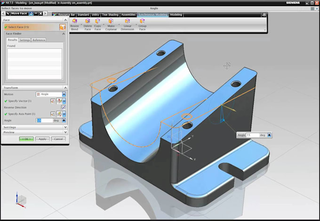Open the Assemblies toolbar tab
The height and width of the screenshot is (221, 320).
tap(128, 15)
